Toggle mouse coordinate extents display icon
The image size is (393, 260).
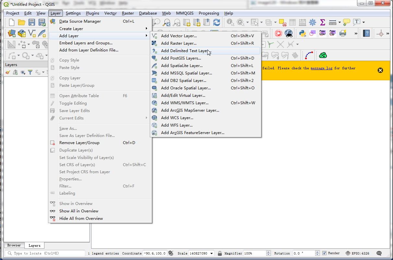point(171,253)
